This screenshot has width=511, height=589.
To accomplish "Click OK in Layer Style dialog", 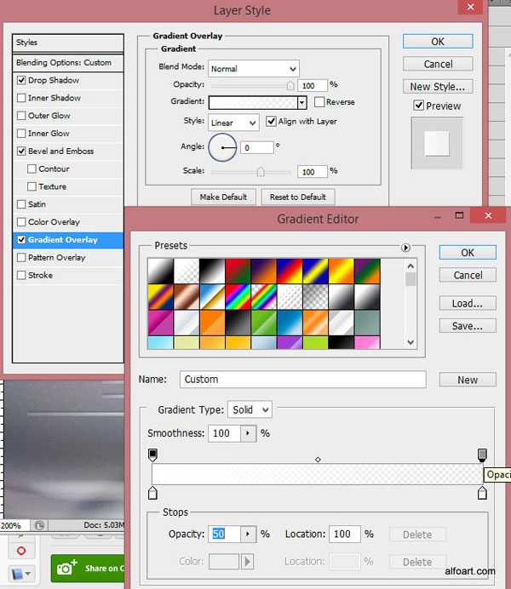I will [438, 42].
